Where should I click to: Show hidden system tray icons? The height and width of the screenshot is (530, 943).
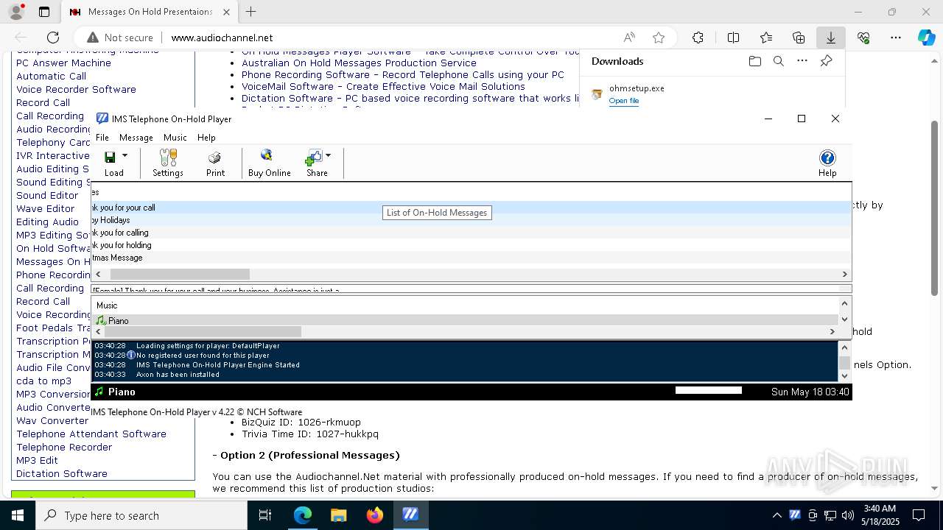pyautogui.click(x=777, y=515)
